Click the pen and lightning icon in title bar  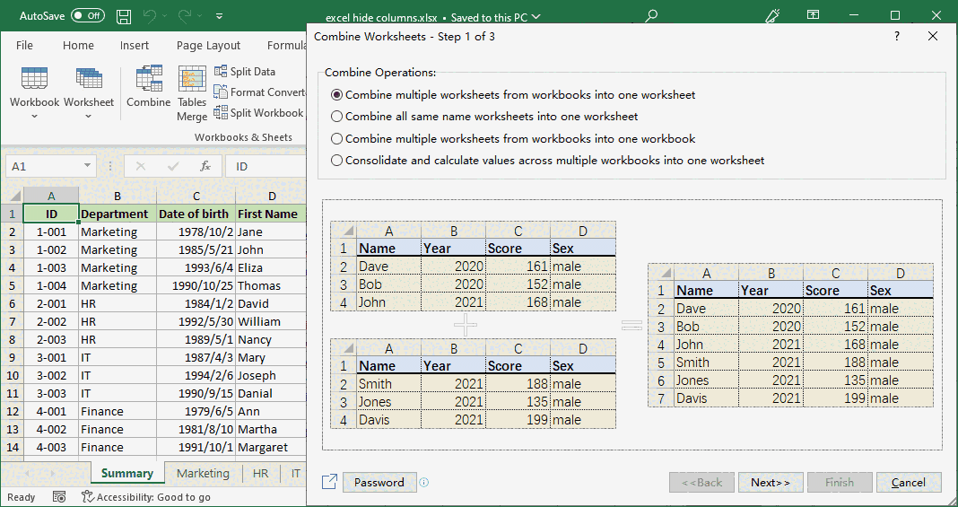coord(773,15)
